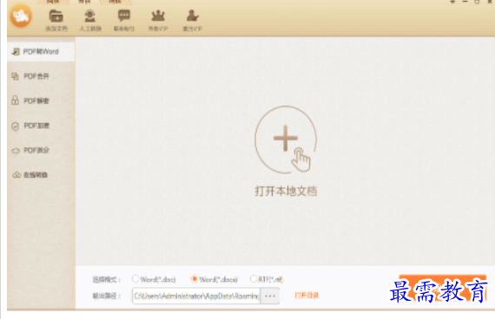Click the 打开本地文档 text label
Screen dimensions: 495x319
286,191
